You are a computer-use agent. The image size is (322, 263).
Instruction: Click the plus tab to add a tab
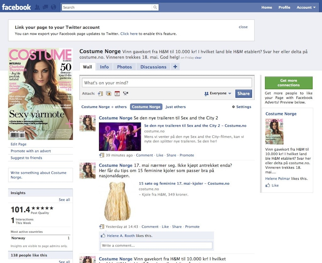pyautogui.click(x=175, y=67)
